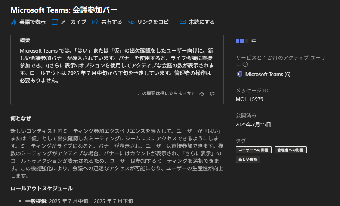Click the Microsoft Teams (6) service text
Screen dimensions: 340x206
tap(268, 74)
